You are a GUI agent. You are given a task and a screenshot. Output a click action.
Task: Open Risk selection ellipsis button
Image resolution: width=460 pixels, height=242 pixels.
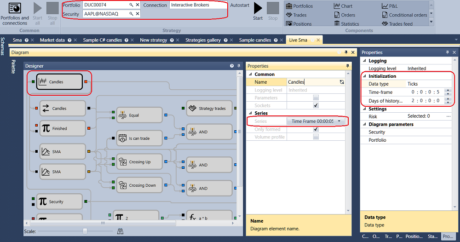(x=448, y=116)
